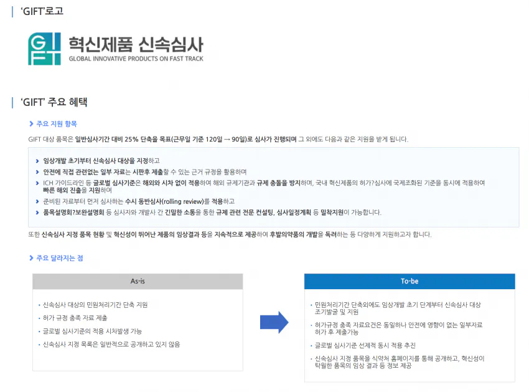Click the 주요 달라지는 점 subheading
The image size is (529, 392).
60,258
